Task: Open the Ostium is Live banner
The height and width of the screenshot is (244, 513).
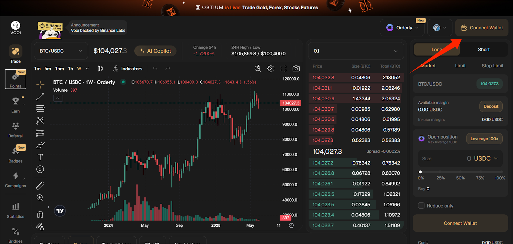Action: tap(257, 8)
